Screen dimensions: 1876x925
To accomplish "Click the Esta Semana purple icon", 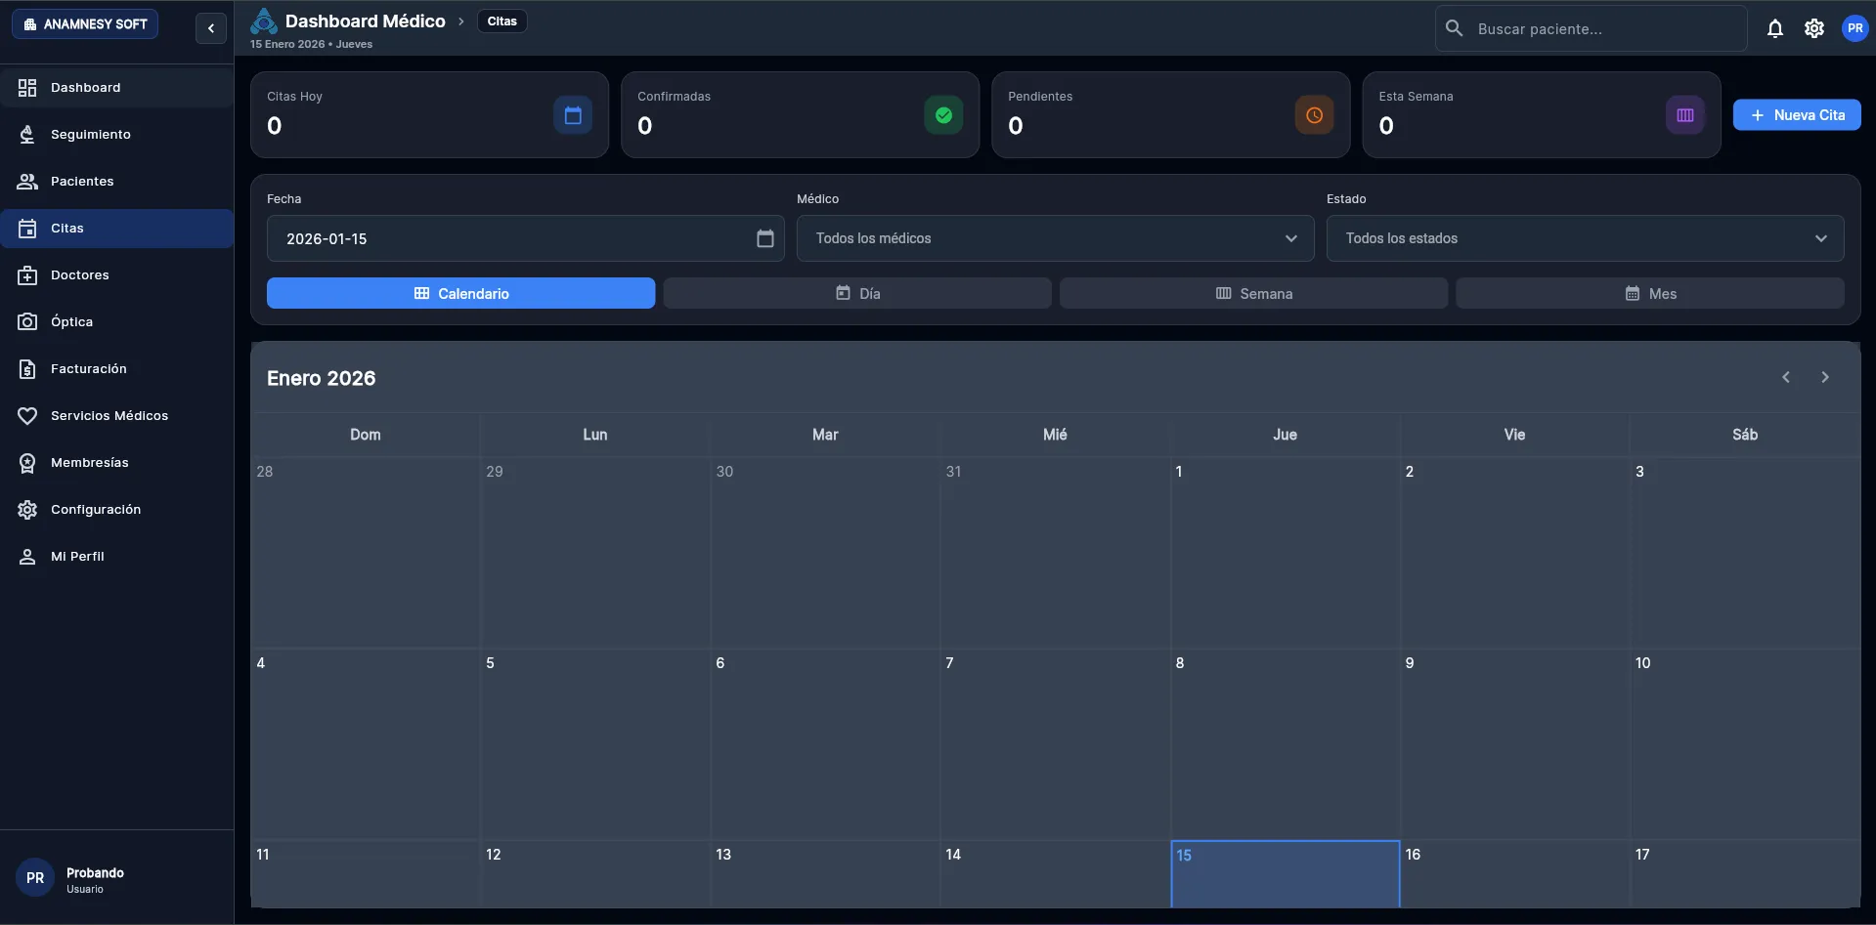I will point(1684,115).
